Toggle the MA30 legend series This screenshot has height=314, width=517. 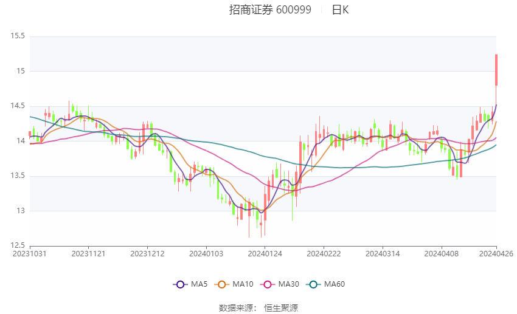pos(280,284)
